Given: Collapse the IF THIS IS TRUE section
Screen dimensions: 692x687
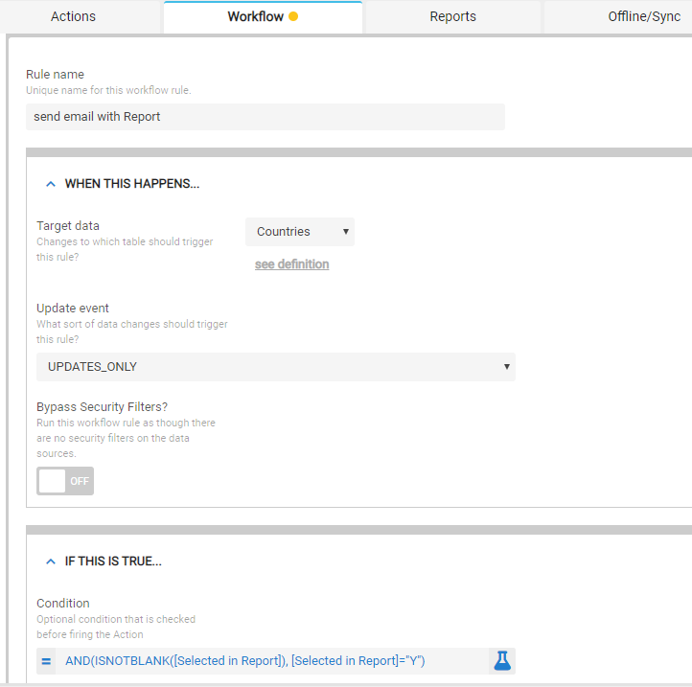Looking at the screenshot, I should [51, 561].
